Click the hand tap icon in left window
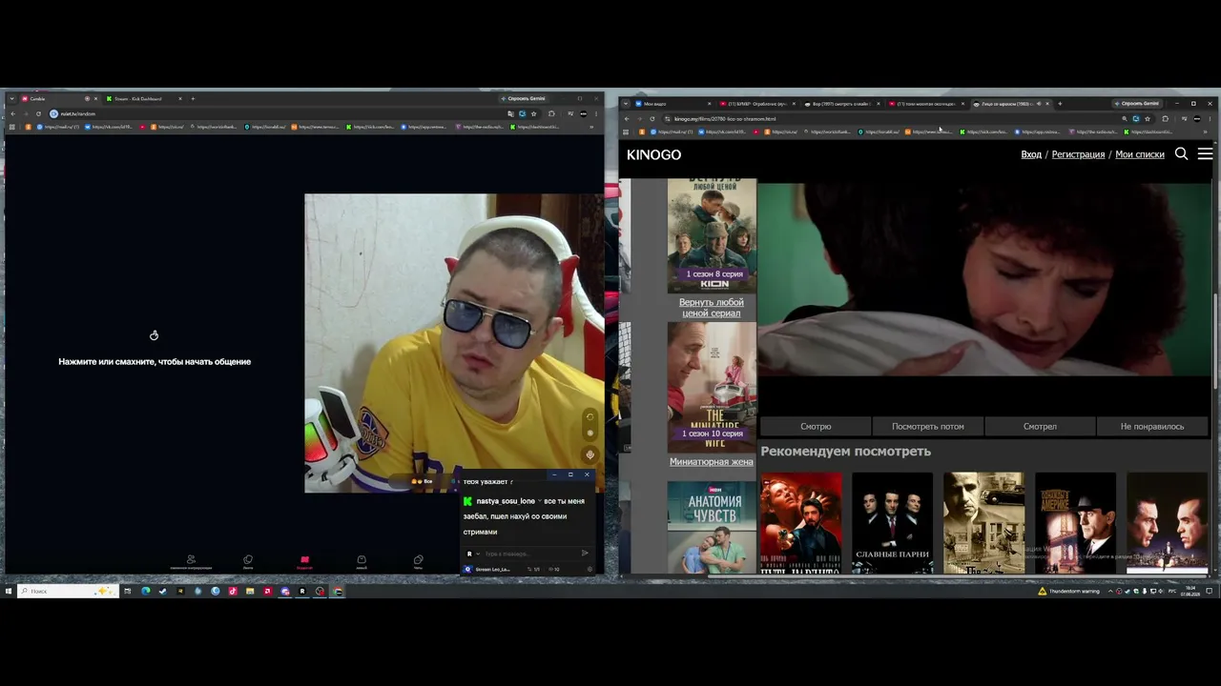Viewport: 1221px width, 686px height. coord(154,334)
